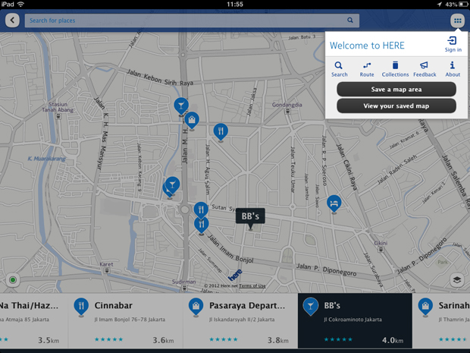Tap the green locate-me button
This screenshot has height=353, width=470.
click(x=13, y=280)
